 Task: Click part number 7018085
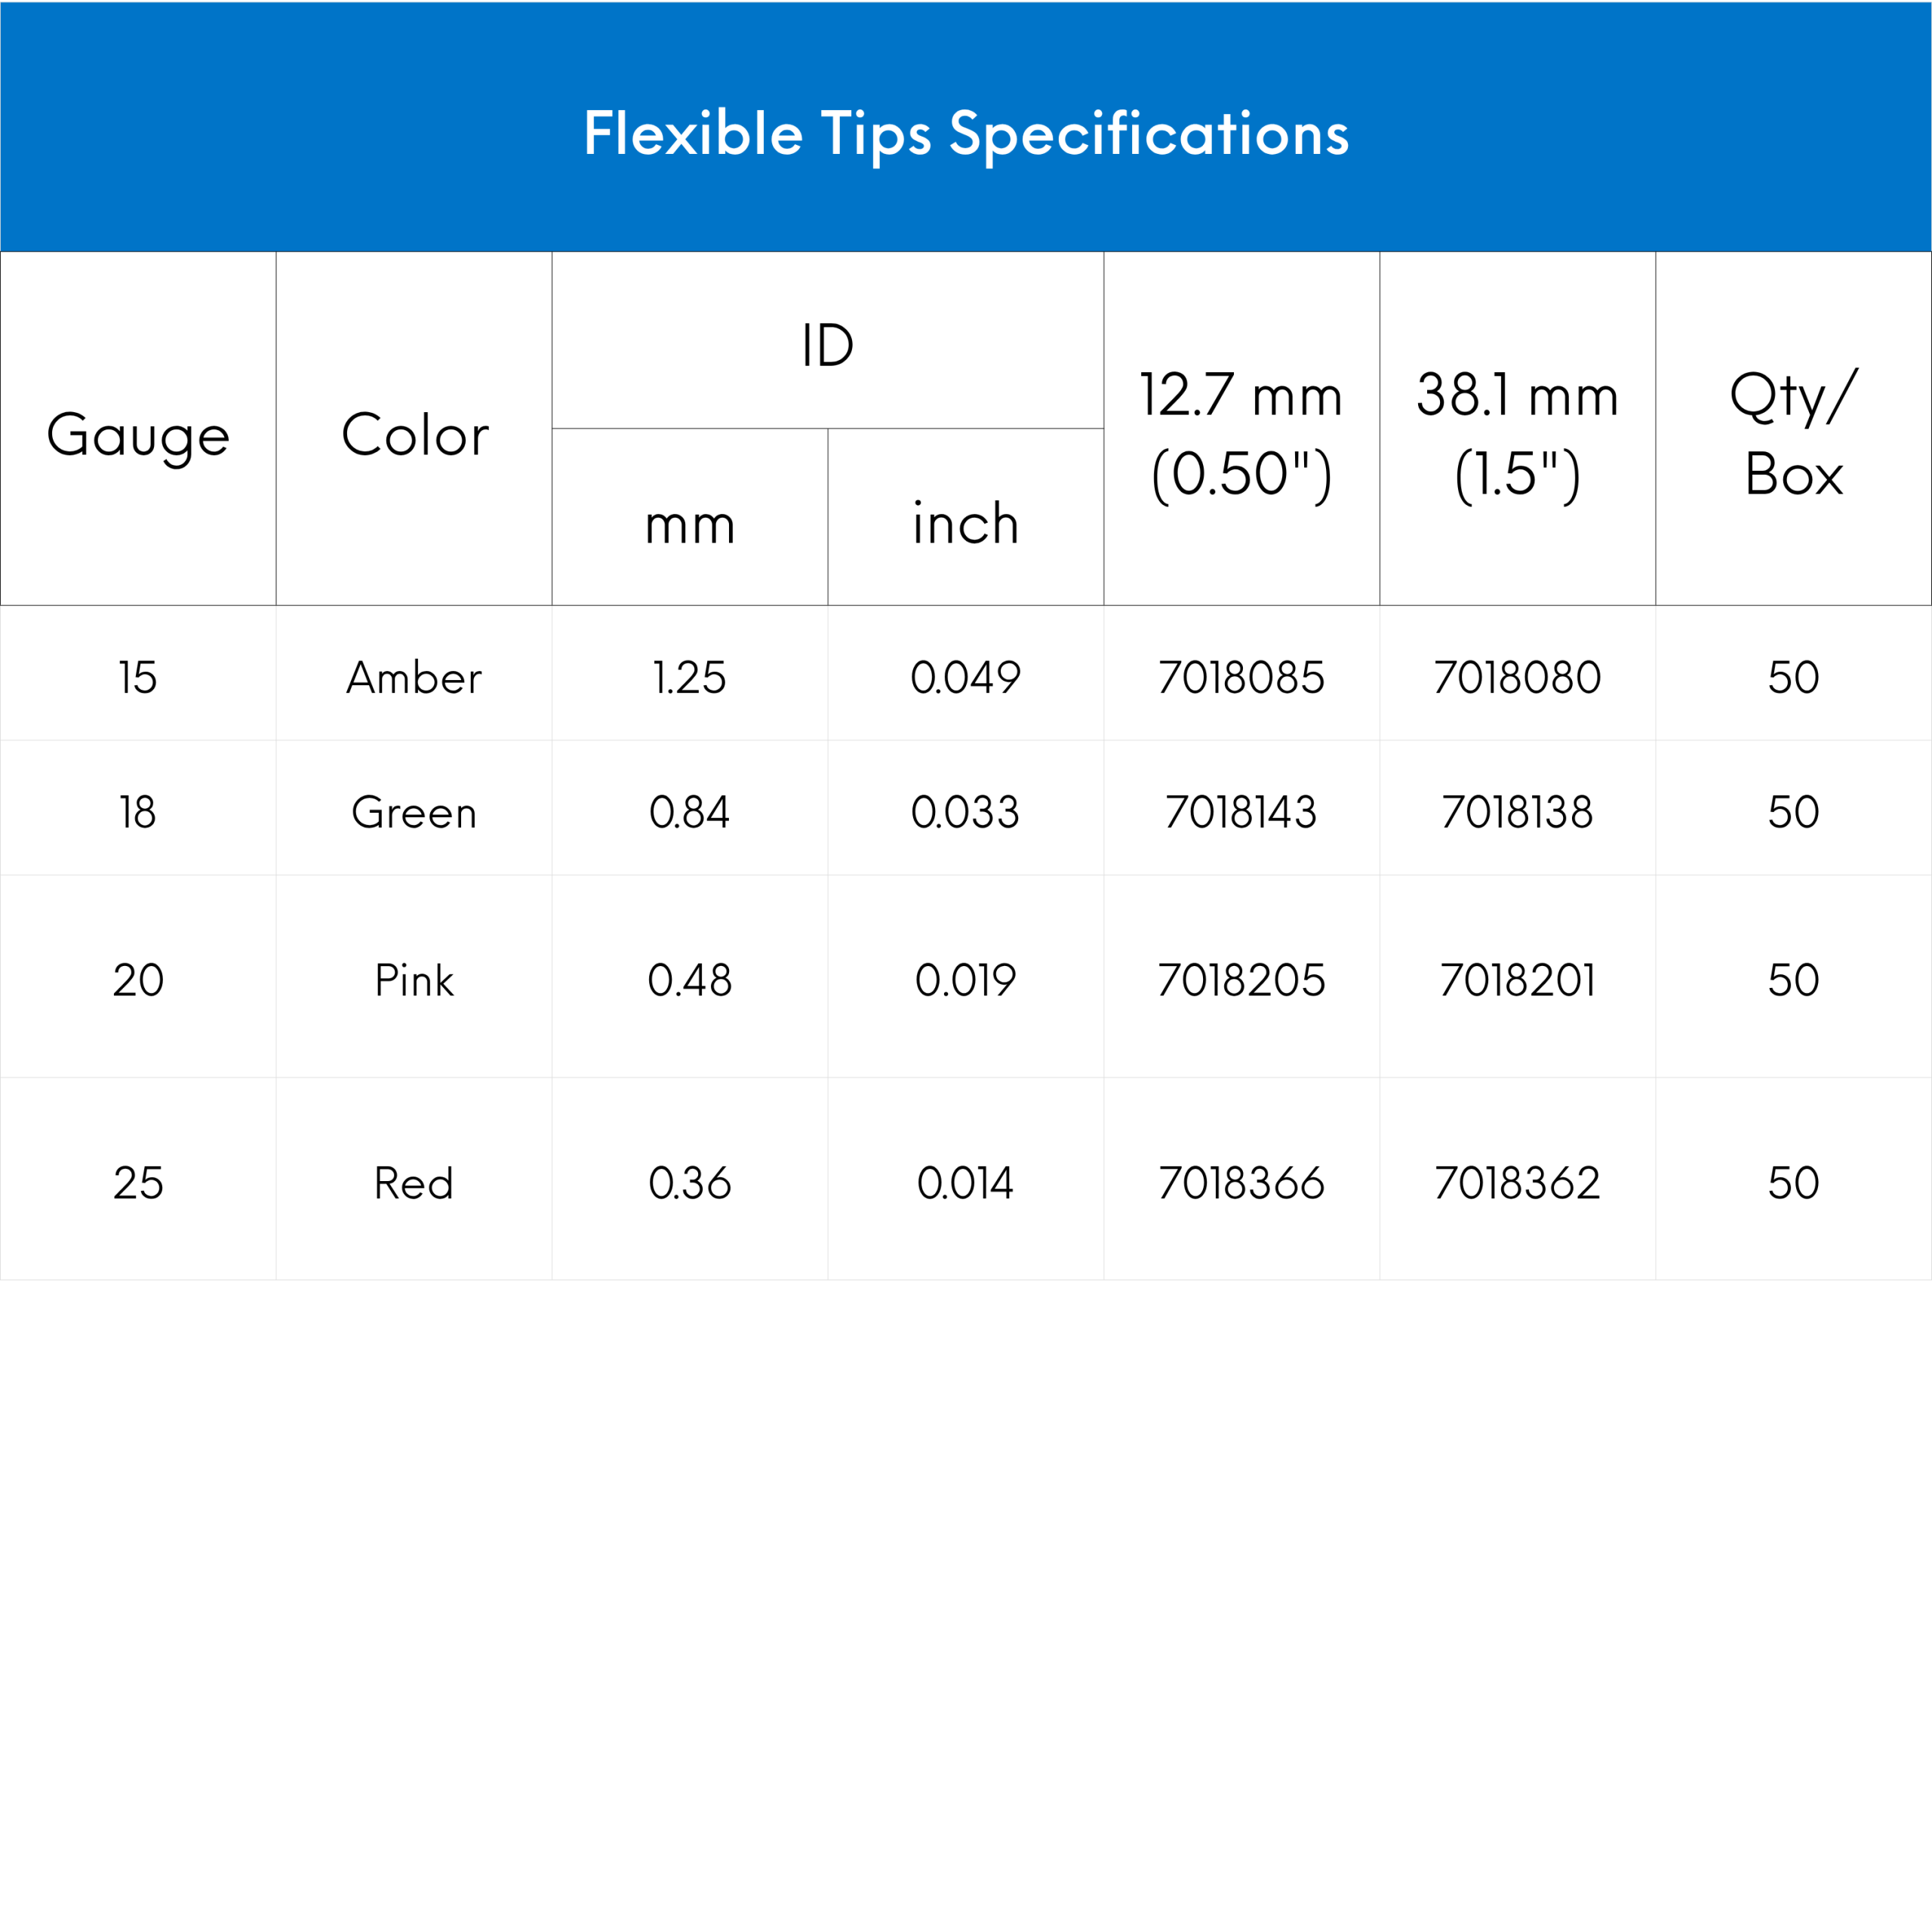[1241, 678]
